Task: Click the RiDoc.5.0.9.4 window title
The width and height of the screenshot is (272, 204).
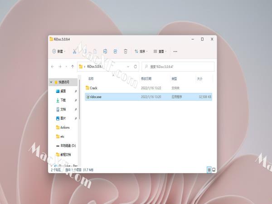Action: pos(62,39)
